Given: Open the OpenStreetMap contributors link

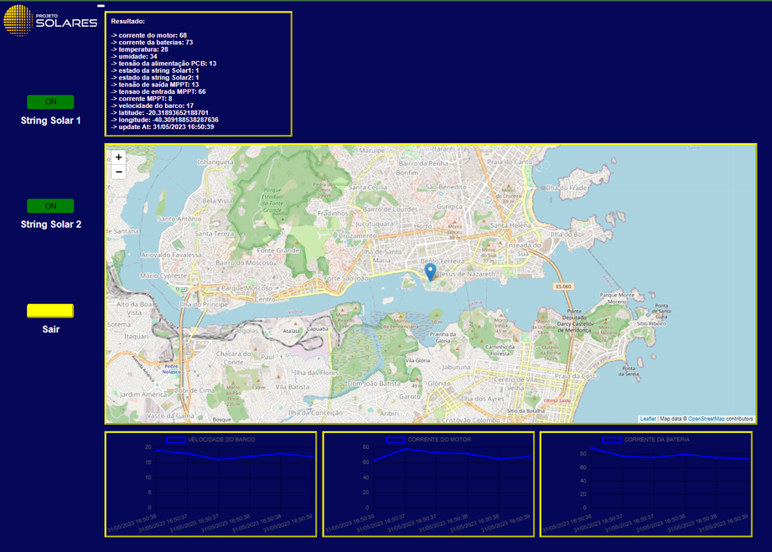Looking at the screenshot, I should click(706, 419).
